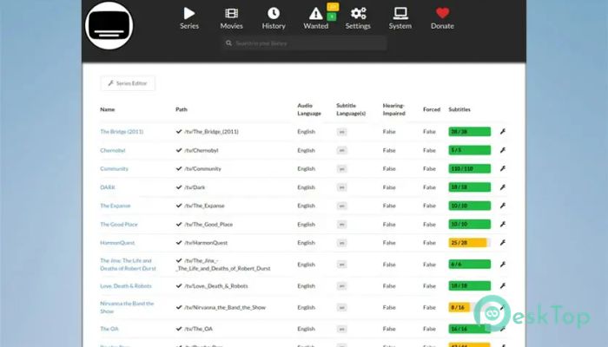Image resolution: width=608 pixels, height=347 pixels.
Task: Click DARK subtitle language badge
Action: click(341, 187)
